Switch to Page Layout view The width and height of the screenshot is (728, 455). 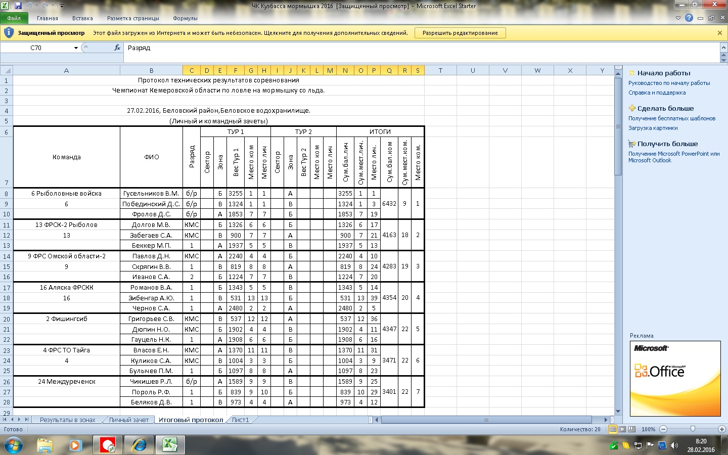point(622,429)
